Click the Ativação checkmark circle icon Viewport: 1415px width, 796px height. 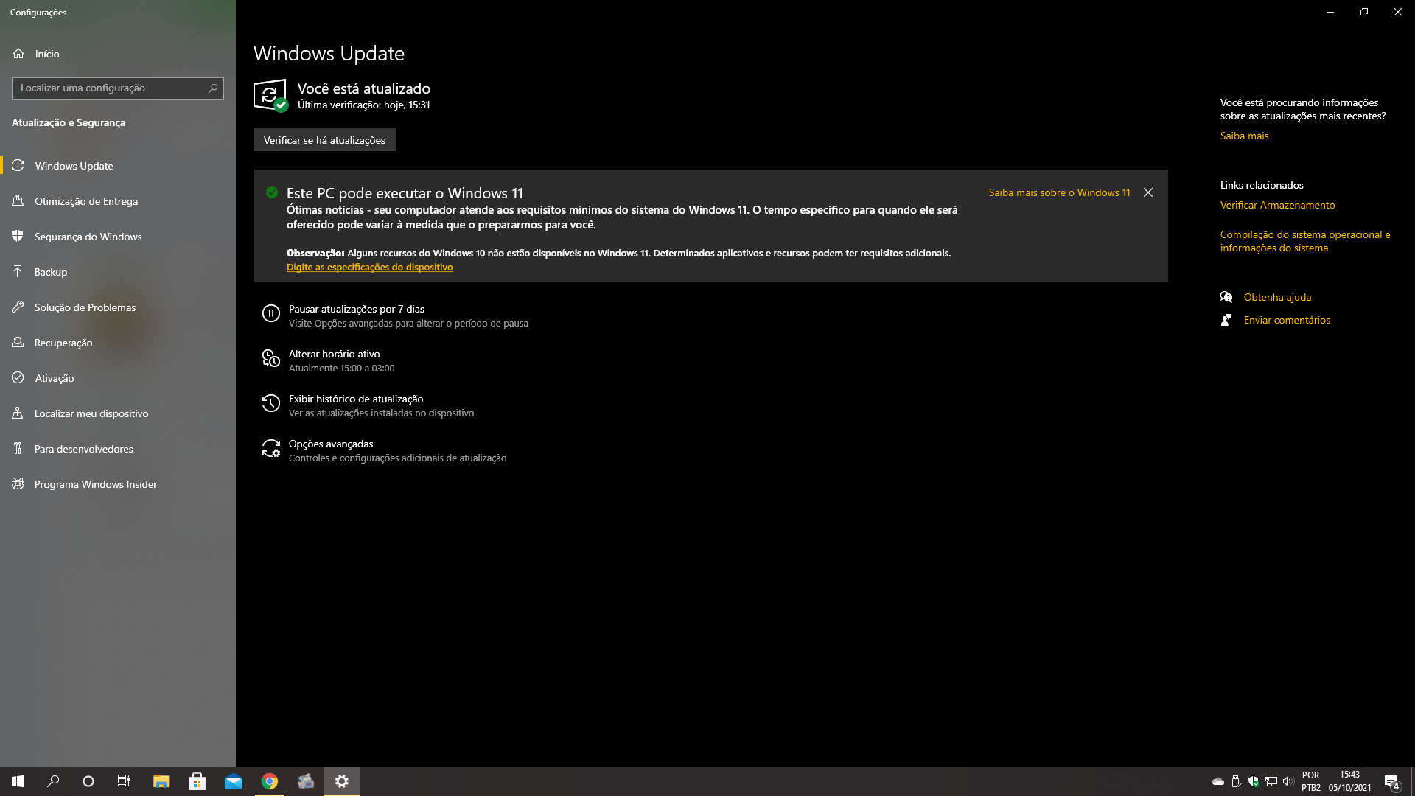(18, 378)
